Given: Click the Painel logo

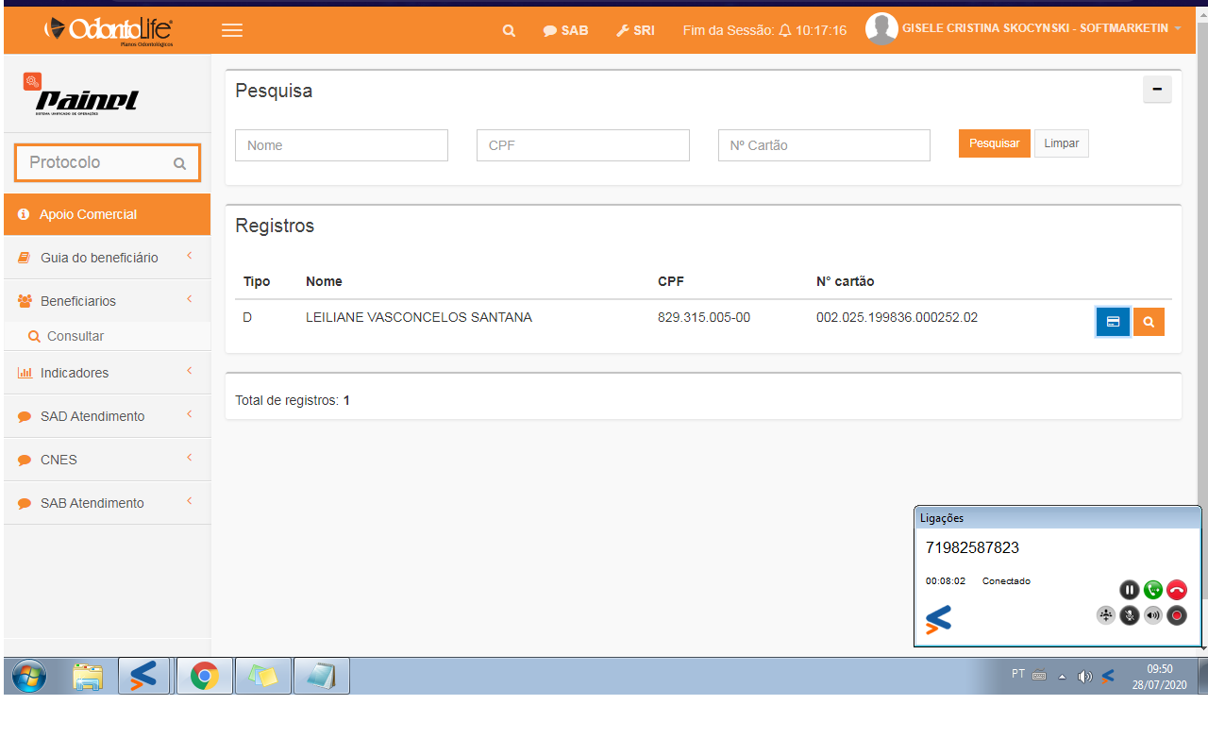Looking at the screenshot, I should 81,94.
